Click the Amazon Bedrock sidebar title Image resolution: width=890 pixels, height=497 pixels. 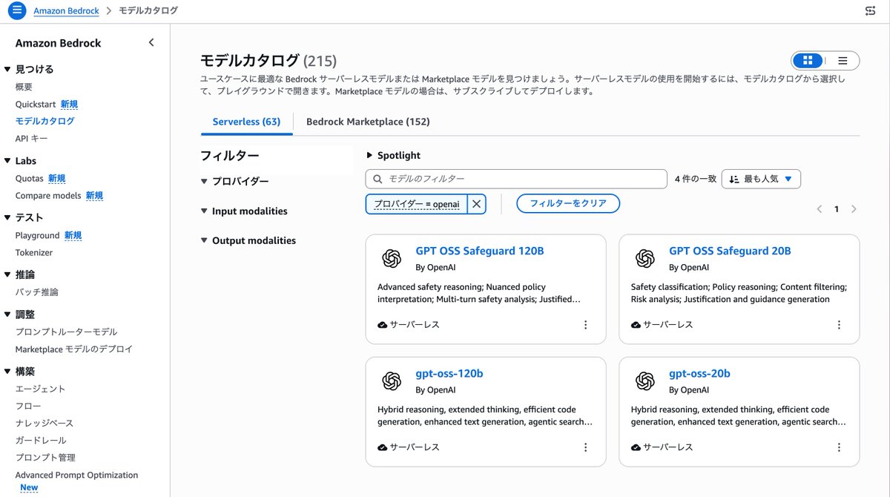click(x=59, y=43)
